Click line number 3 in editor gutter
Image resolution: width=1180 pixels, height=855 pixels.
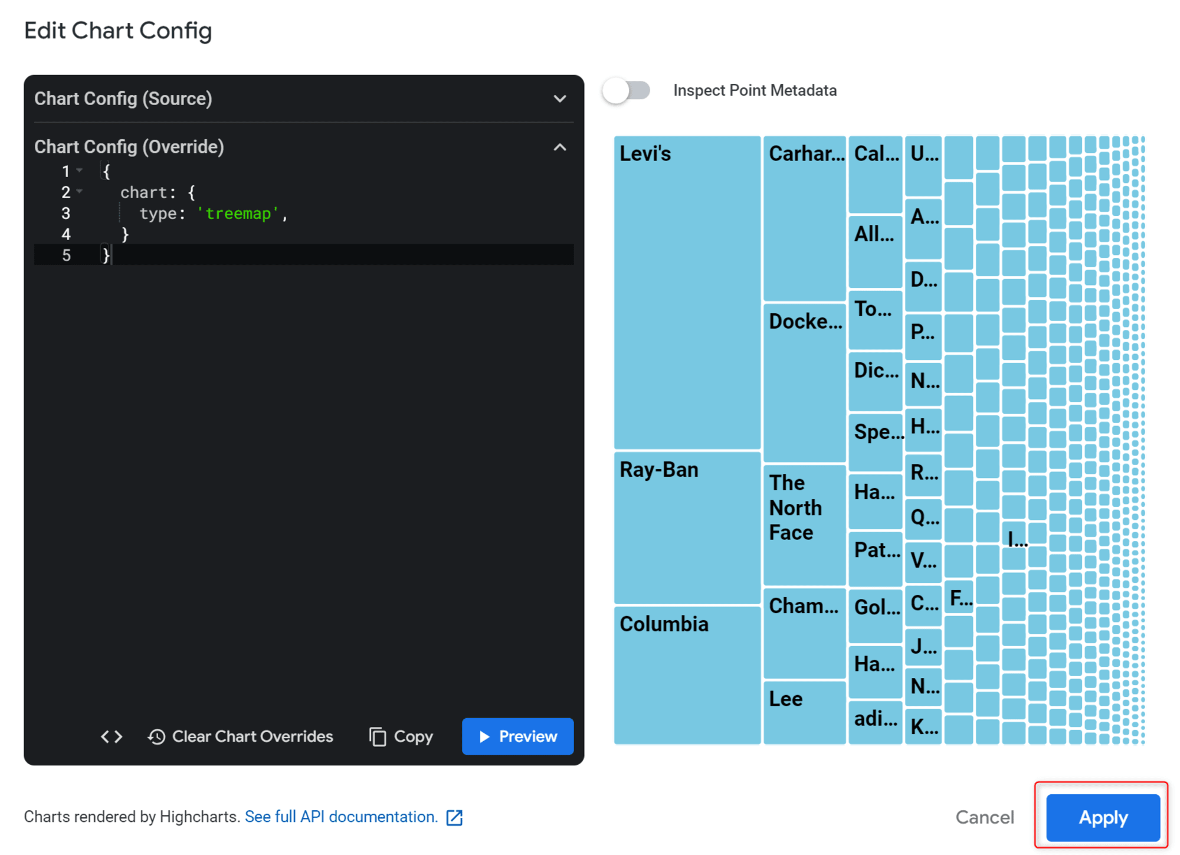tap(66, 213)
